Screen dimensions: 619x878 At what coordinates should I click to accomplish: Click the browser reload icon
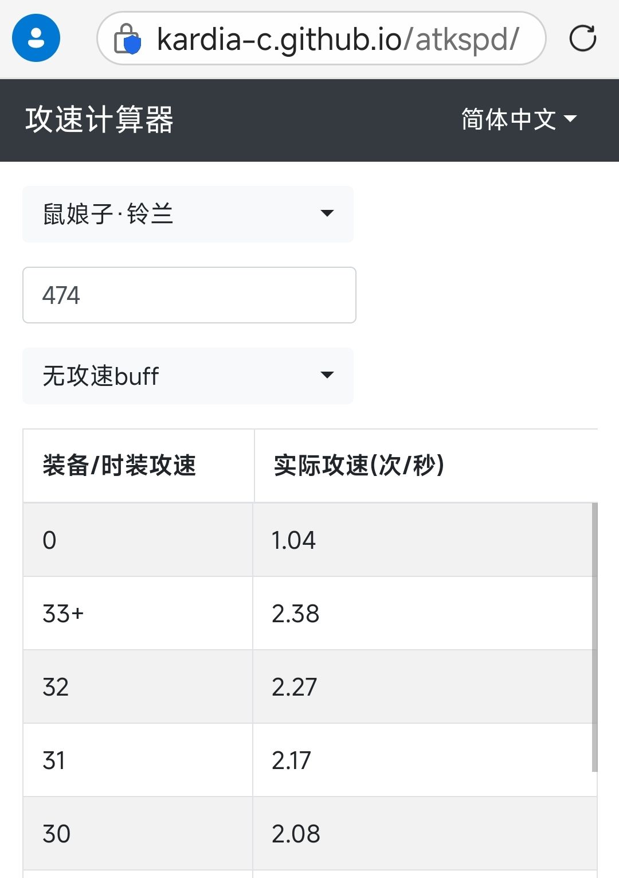(582, 38)
